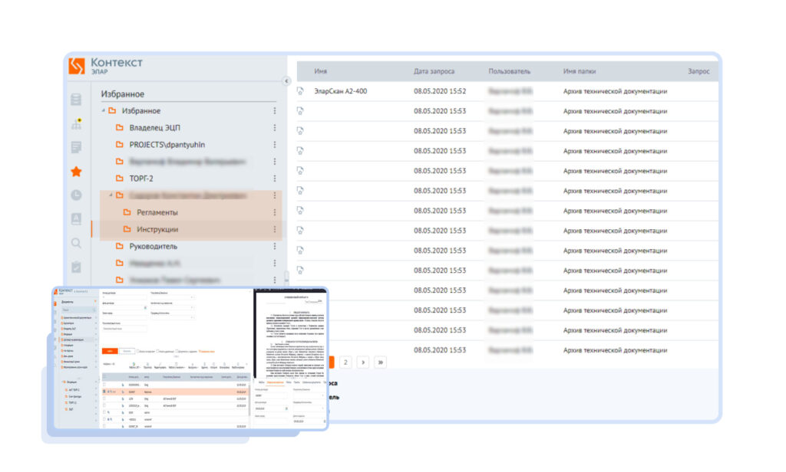This screenshot has height=472, width=786.
Task: Sort by Дата запроса column header
Action: [x=434, y=71]
